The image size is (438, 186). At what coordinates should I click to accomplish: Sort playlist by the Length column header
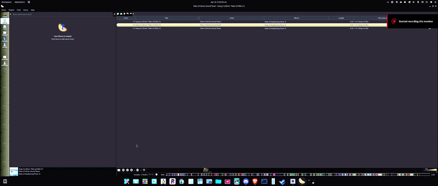[341, 18]
